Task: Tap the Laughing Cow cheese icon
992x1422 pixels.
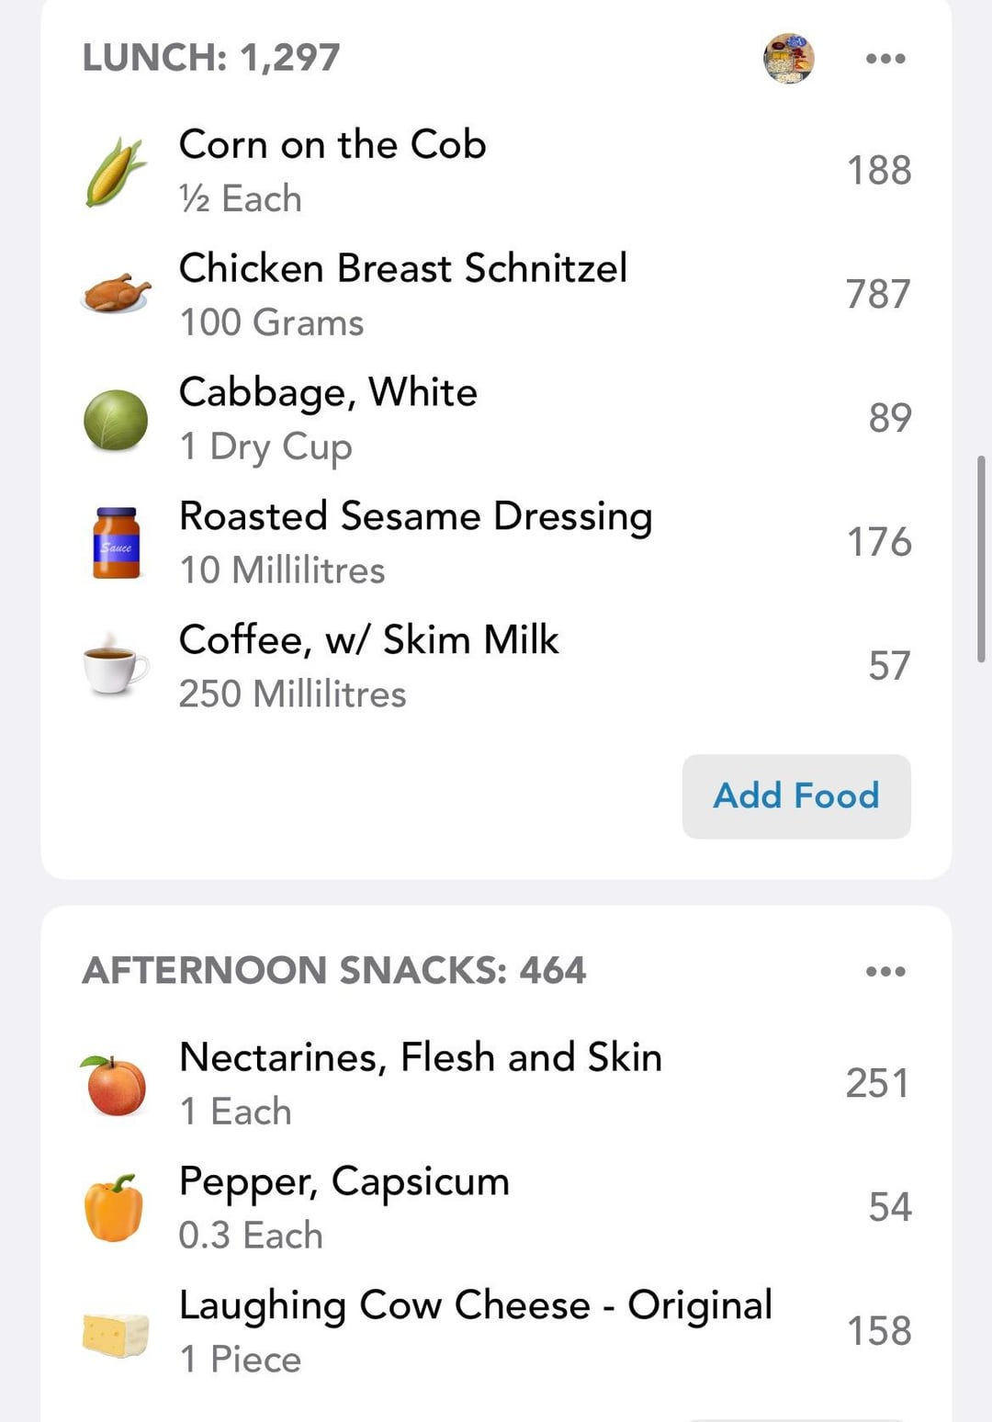Action: 115,1333
